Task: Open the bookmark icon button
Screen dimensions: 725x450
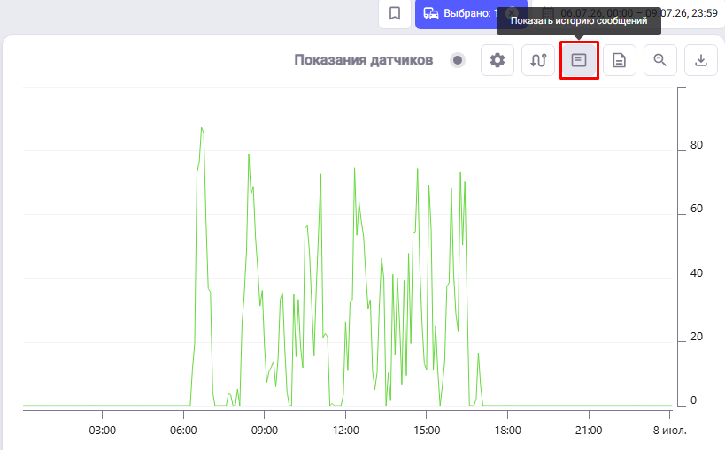Action: (x=395, y=13)
